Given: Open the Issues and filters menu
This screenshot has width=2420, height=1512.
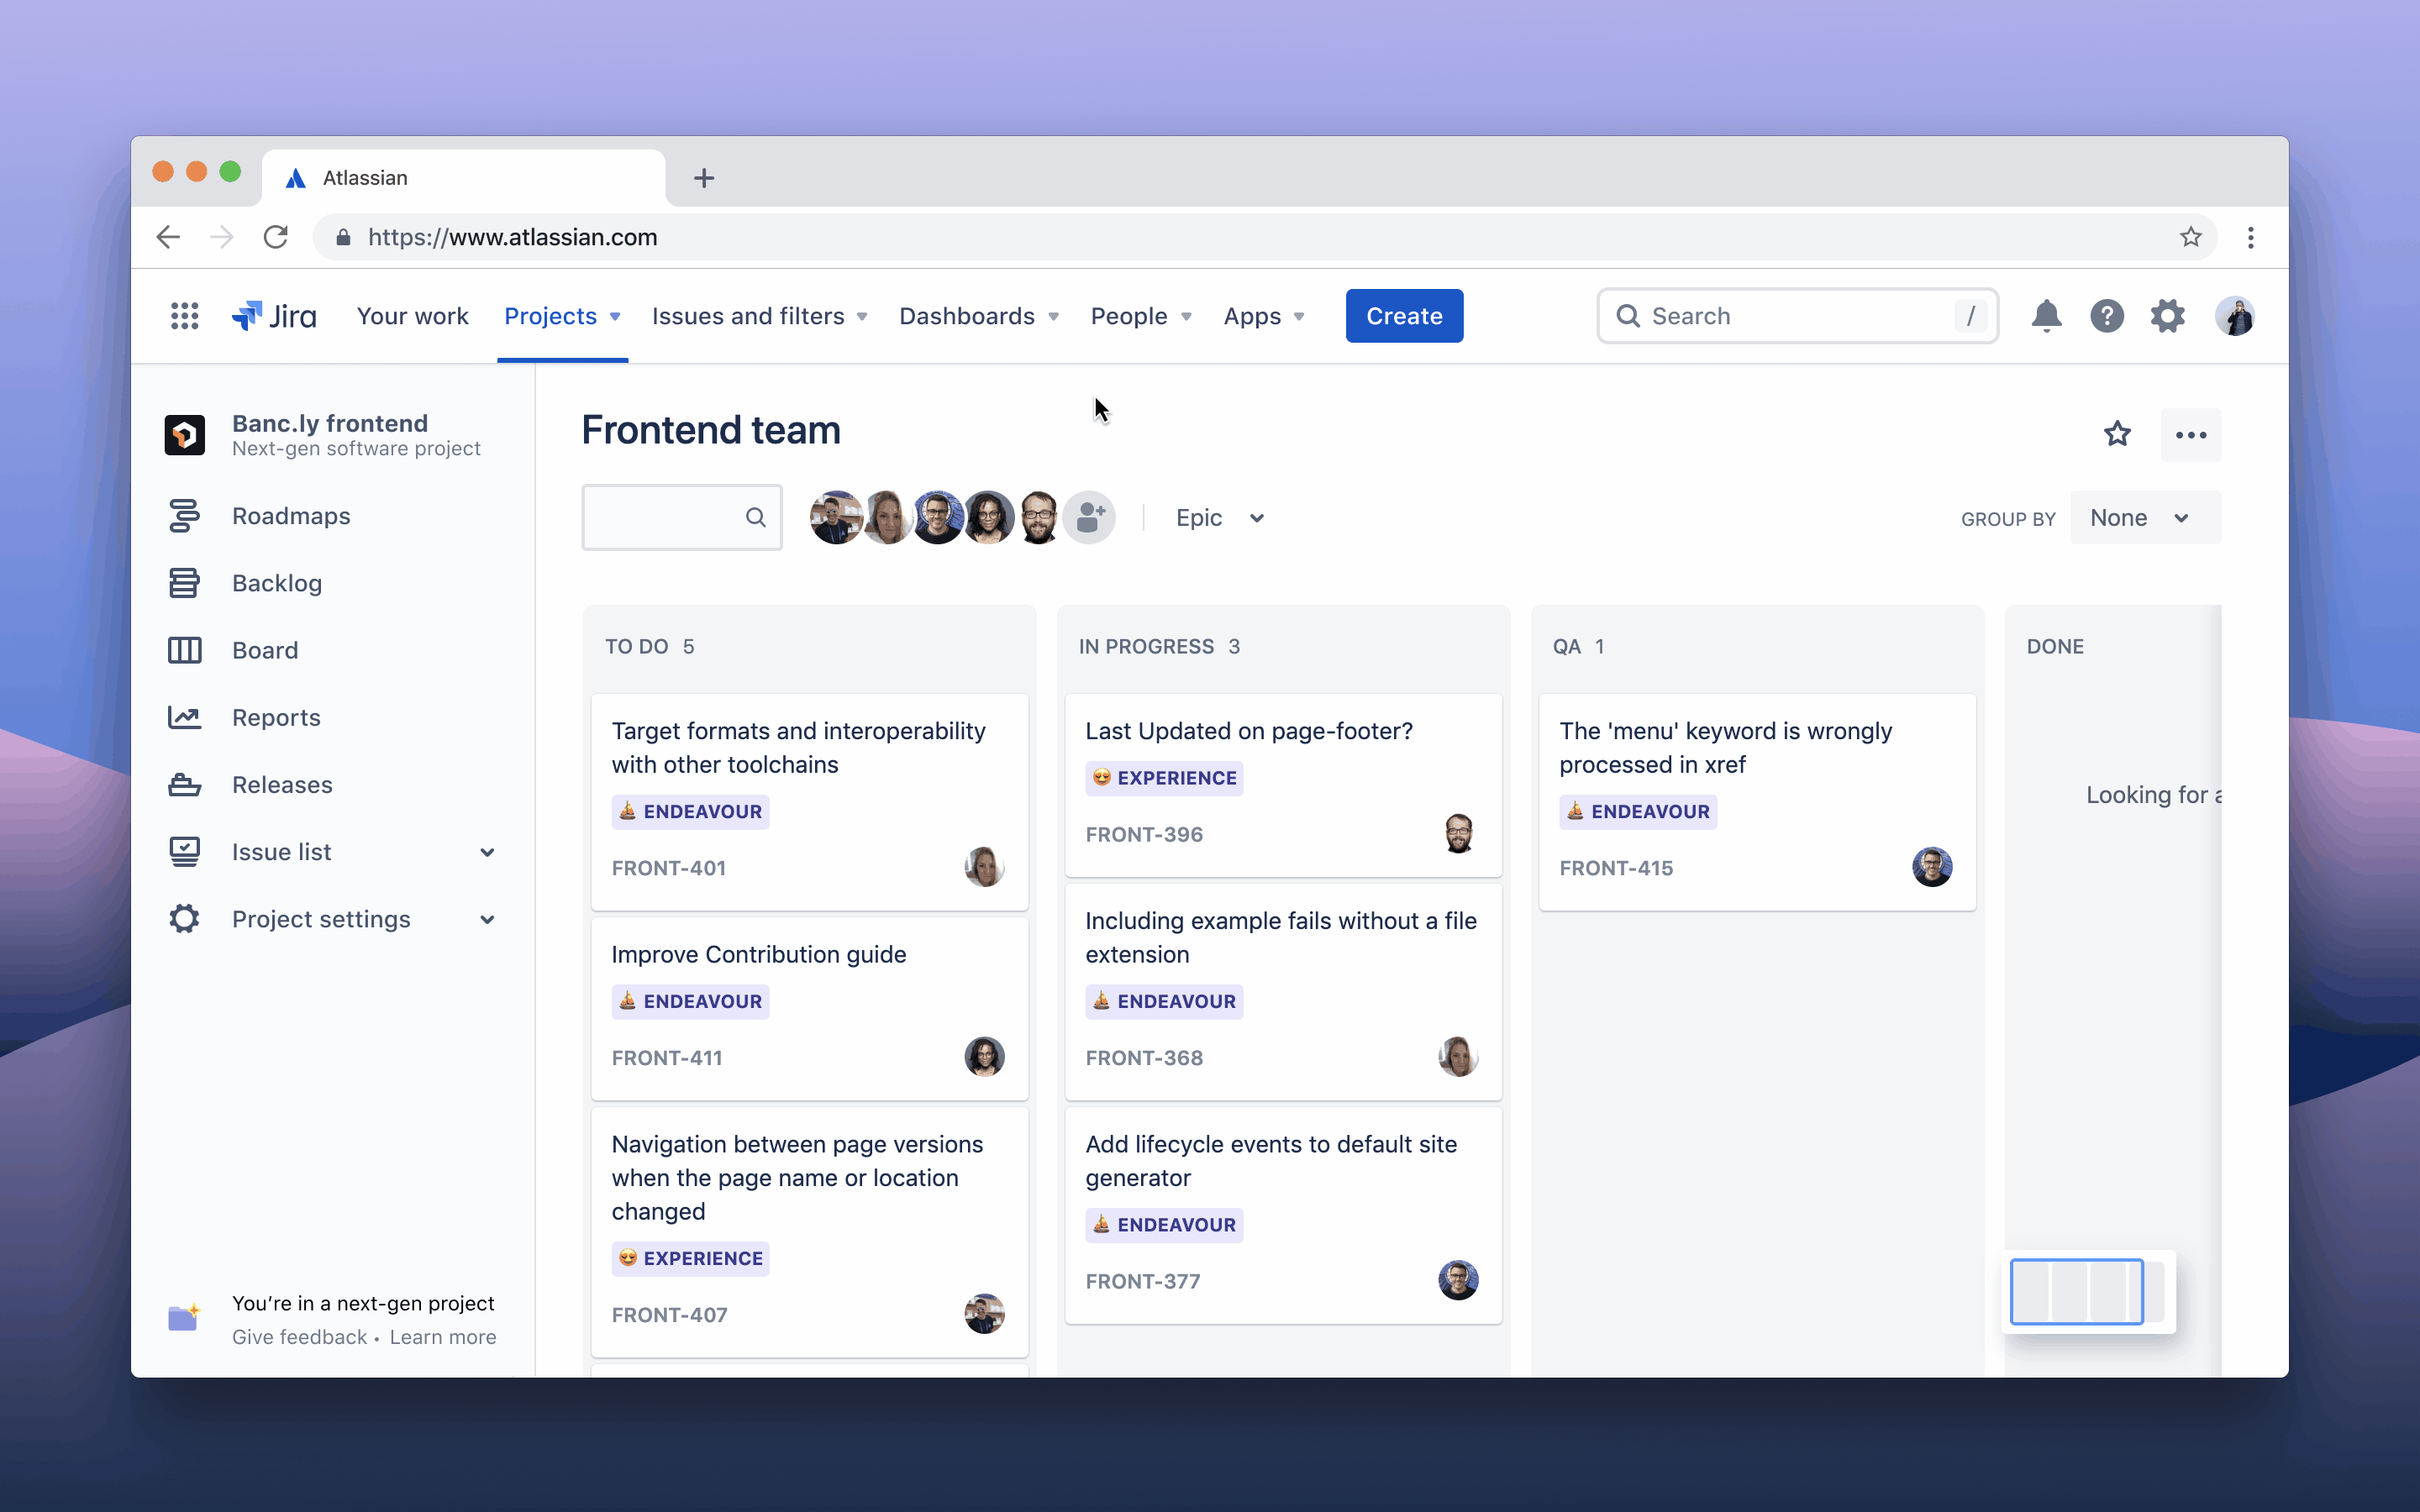Looking at the screenshot, I should 758,315.
